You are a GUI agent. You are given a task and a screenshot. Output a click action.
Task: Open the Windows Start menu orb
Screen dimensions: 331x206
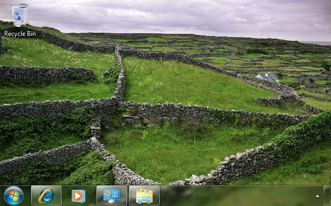click(x=14, y=195)
